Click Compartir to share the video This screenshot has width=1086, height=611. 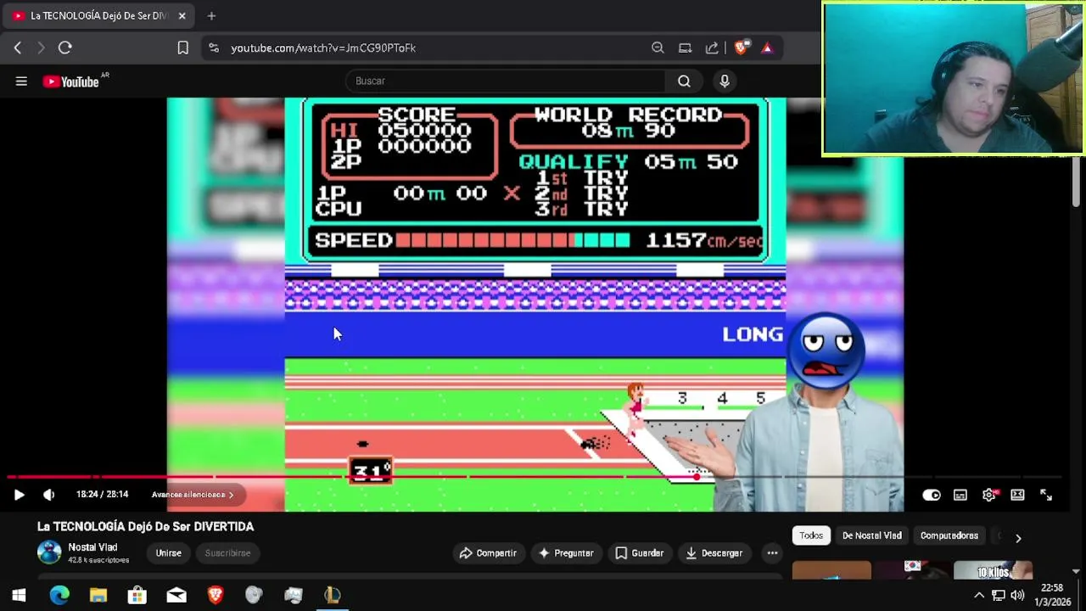(488, 553)
